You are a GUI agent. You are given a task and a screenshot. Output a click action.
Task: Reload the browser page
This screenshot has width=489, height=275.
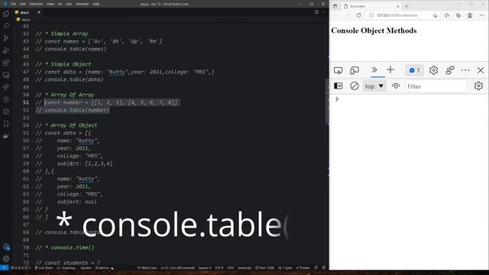(358, 15)
